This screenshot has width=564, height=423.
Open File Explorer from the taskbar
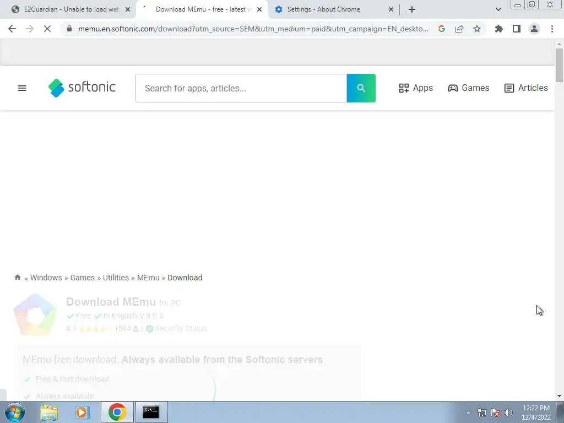49,412
